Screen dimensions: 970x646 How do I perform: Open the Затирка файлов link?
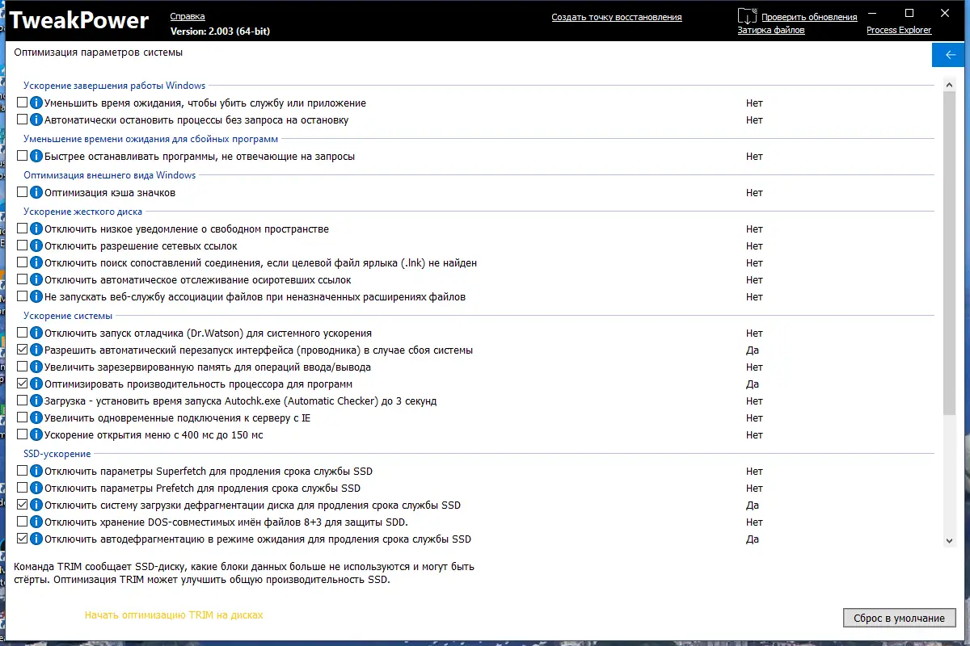(x=770, y=30)
